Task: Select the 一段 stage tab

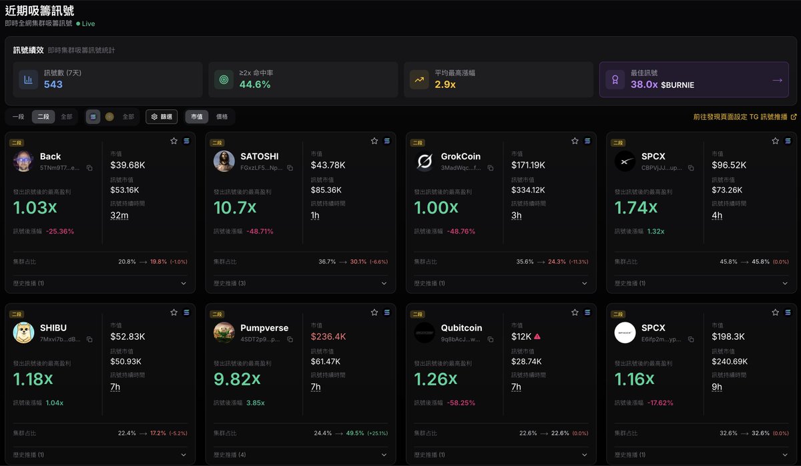Action: pos(19,117)
